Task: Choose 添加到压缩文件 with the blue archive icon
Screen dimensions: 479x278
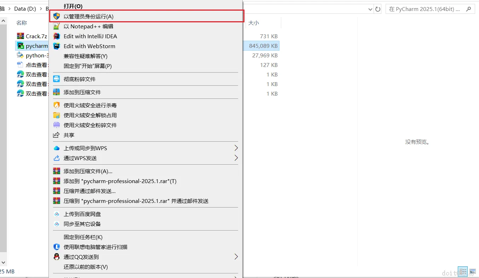Action: 146,92
